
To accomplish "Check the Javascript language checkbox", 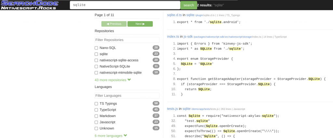I will [x=96, y=122].
